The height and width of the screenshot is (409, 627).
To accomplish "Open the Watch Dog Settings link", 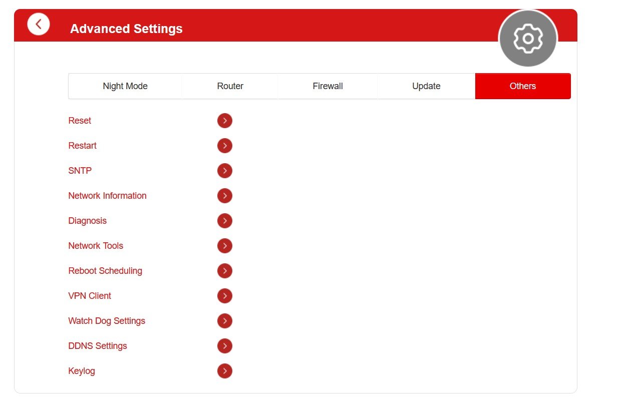I will [x=107, y=321].
